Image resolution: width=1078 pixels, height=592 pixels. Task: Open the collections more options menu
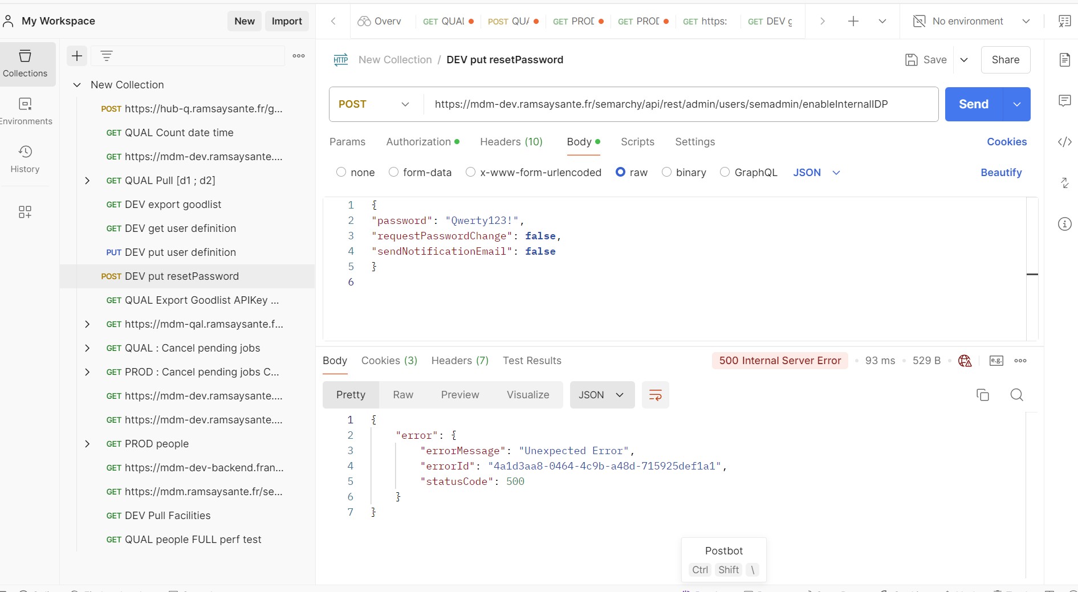(x=299, y=56)
